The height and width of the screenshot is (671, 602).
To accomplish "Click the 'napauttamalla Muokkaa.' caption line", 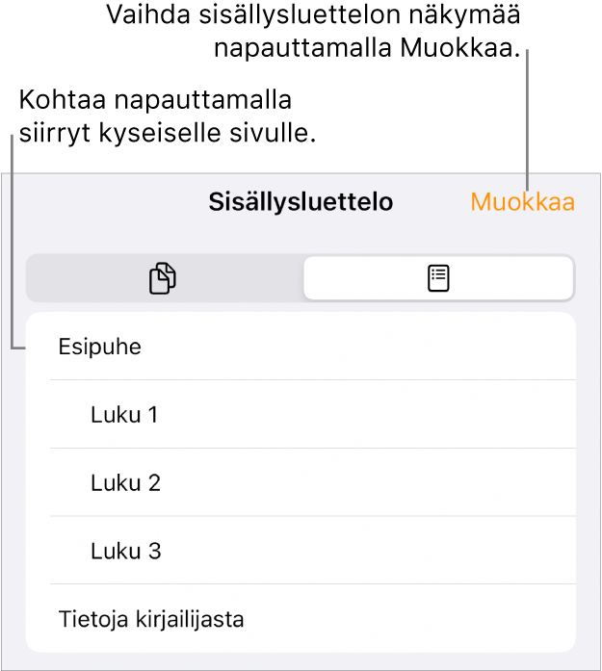I will (369, 50).
